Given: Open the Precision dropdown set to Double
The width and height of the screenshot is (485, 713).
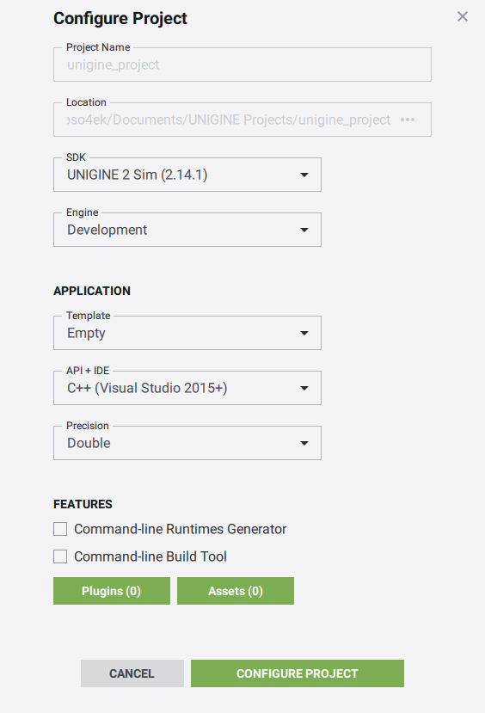Looking at the screenshot, I should click(187, 443).
